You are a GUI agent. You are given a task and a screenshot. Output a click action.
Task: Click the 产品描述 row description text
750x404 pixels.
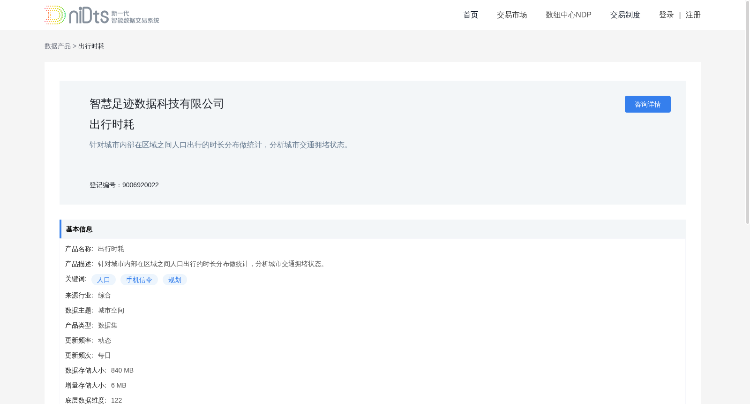[213, 264]
